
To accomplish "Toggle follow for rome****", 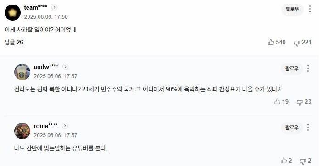I will [x=292, y=127].
